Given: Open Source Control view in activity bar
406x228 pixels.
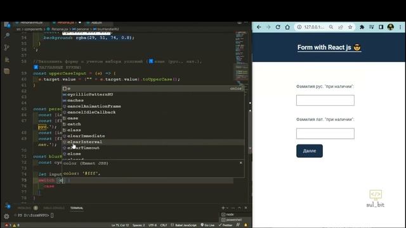Looking at the screenshot, I should pos(7,47).
